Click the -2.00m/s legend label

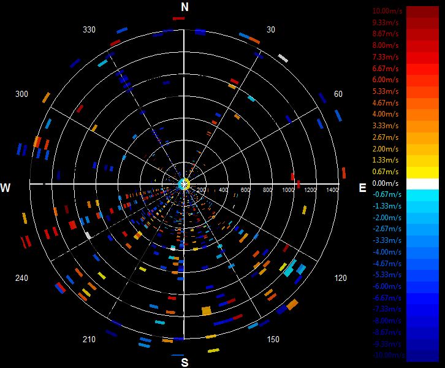coord(387,218)
